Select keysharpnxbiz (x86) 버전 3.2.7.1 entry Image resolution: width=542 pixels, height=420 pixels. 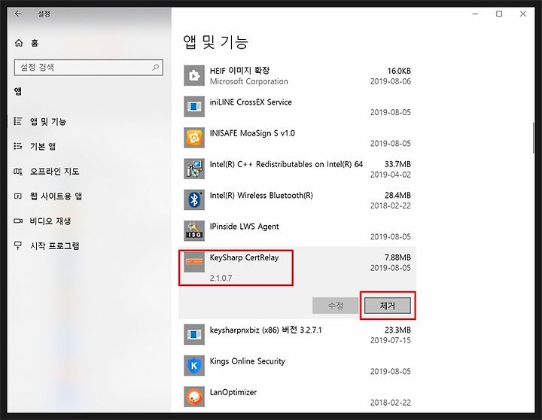click(297, 334)
